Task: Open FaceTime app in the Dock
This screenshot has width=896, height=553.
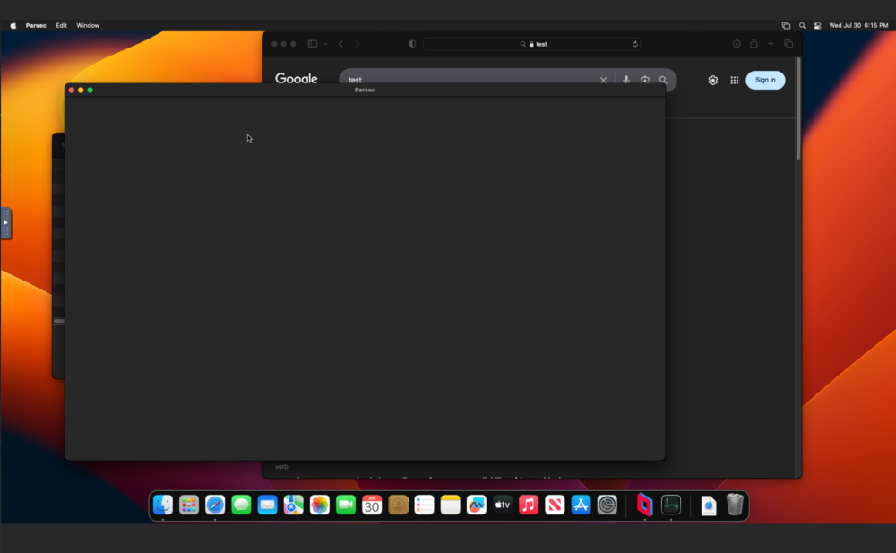Action: [x=346, y=505]
